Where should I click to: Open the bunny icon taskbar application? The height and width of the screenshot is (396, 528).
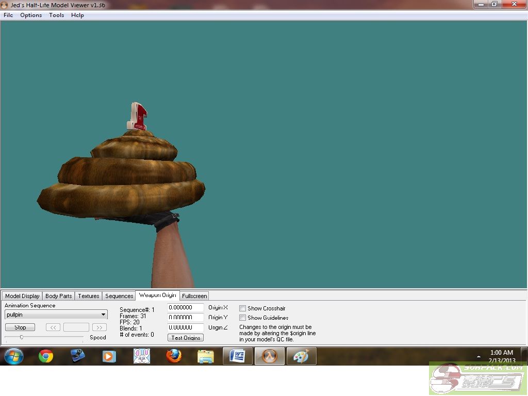point(141,356)
